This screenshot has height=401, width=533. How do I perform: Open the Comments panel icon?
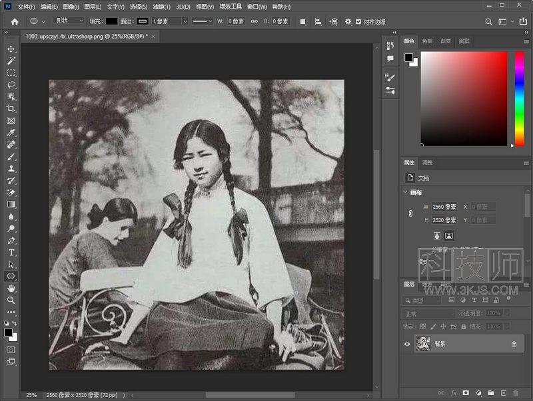390,59
